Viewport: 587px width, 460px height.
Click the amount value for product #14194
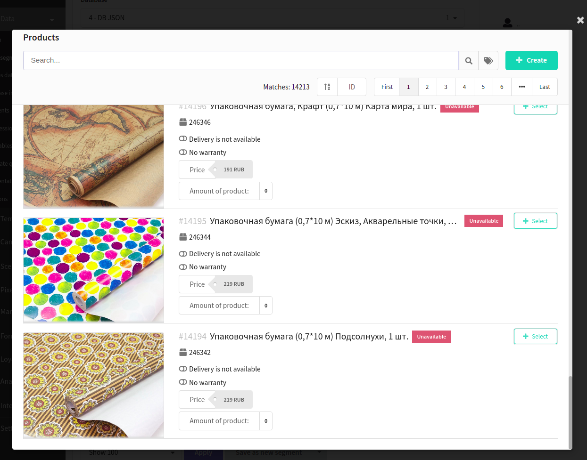click(x=266, y=421)
